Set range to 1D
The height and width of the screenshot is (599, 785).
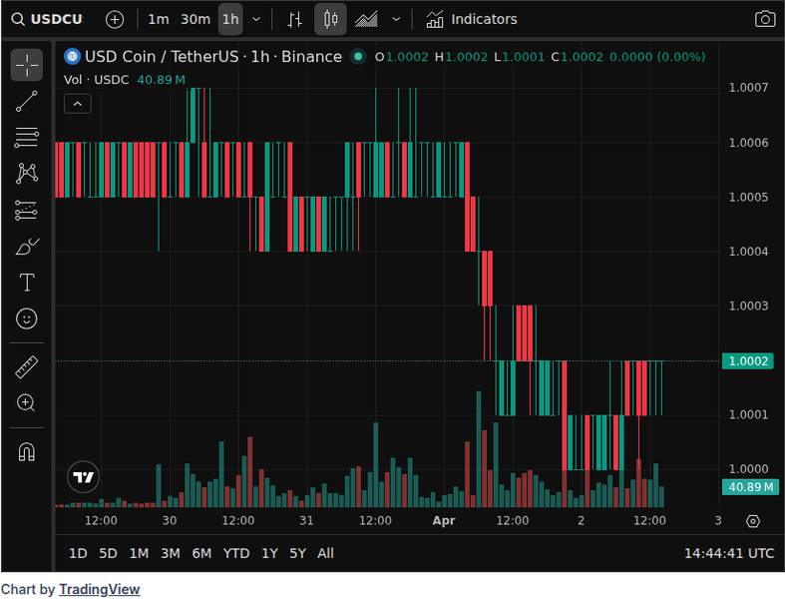pos(78,553)
